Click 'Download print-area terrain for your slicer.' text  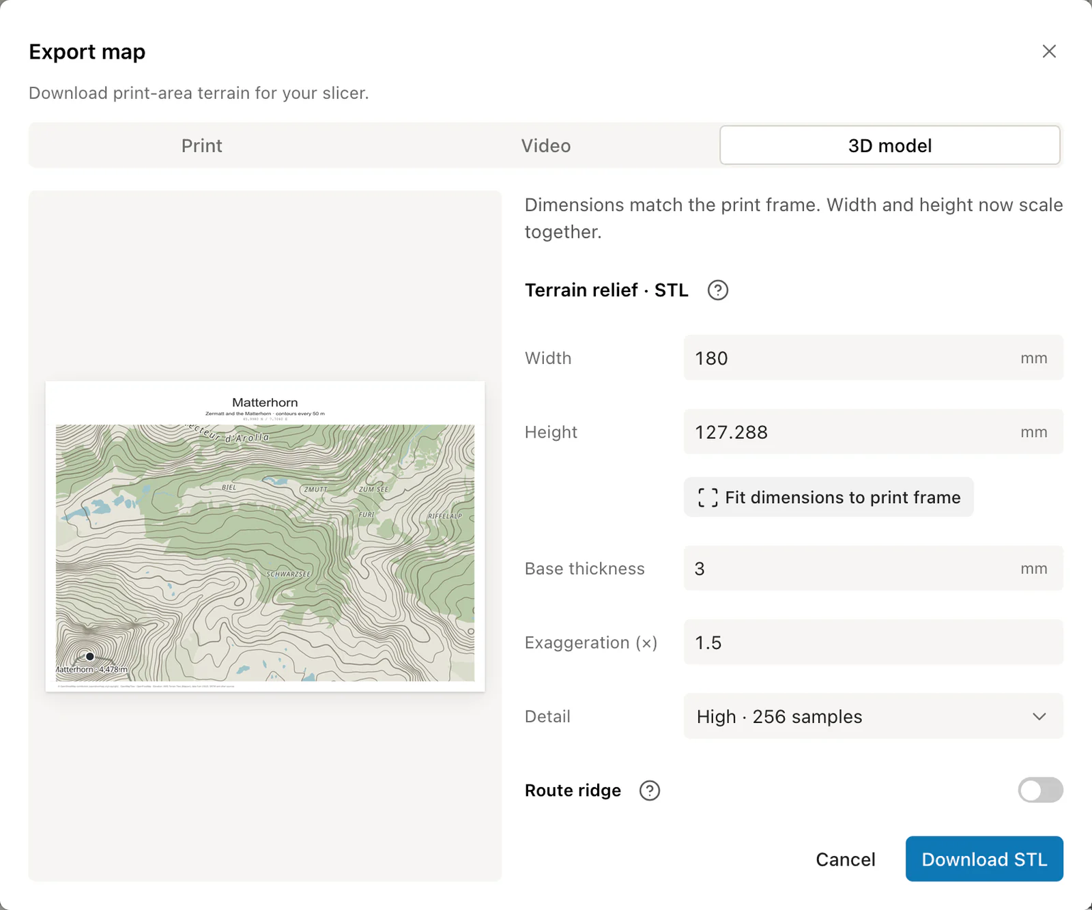pyautogui.click(x=199, y=93)
